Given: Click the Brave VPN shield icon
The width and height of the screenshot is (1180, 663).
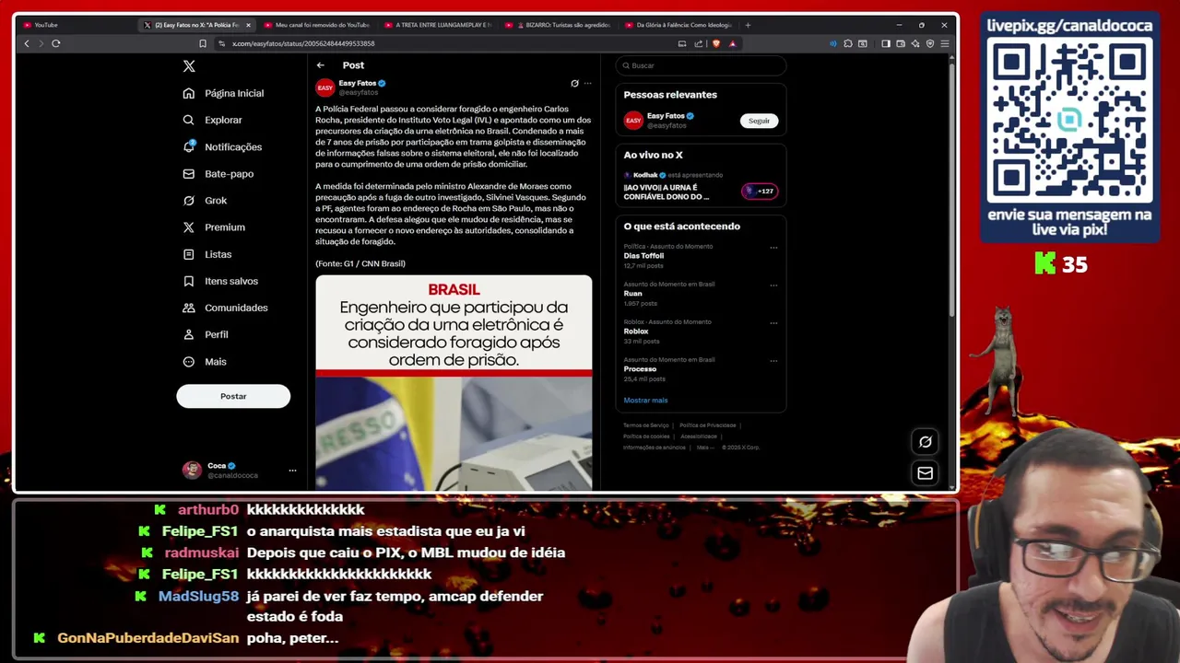Looking at the screenshot, I should pyautogui.click(x=930, y=43).
